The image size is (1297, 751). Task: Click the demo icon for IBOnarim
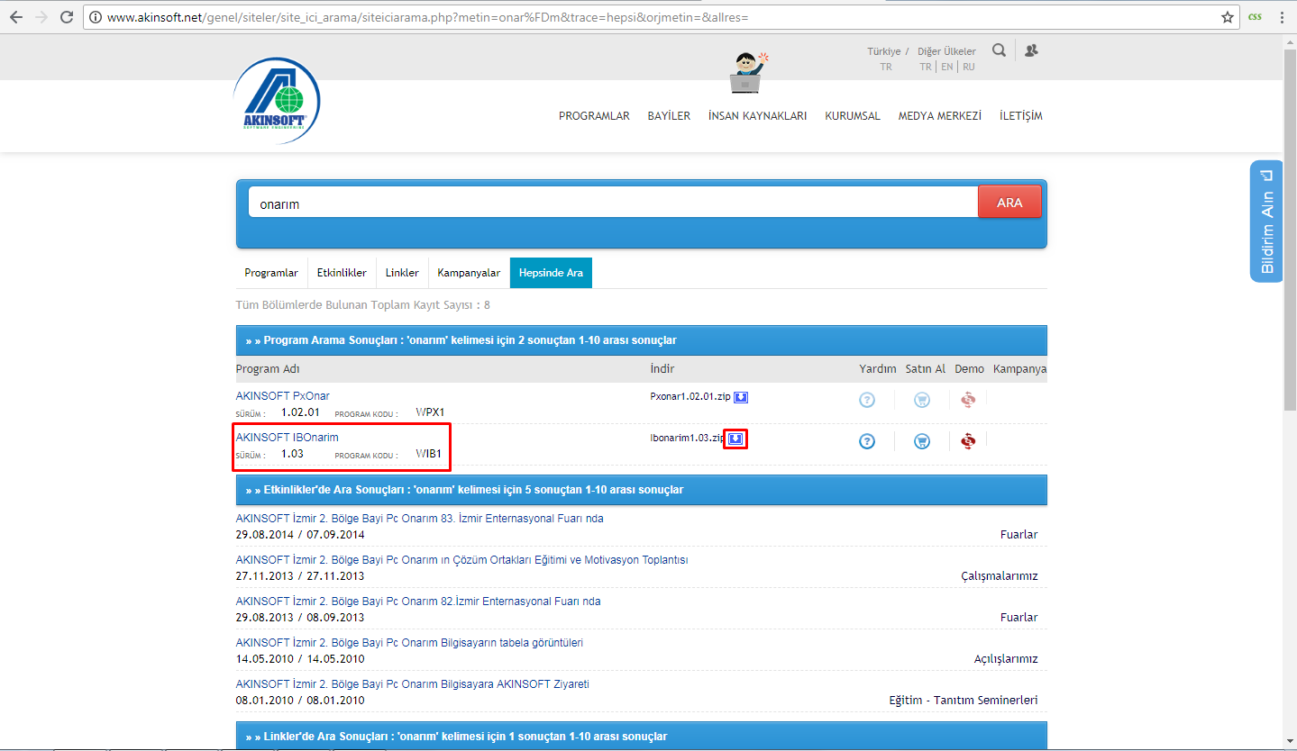click(x=968, y=441)
